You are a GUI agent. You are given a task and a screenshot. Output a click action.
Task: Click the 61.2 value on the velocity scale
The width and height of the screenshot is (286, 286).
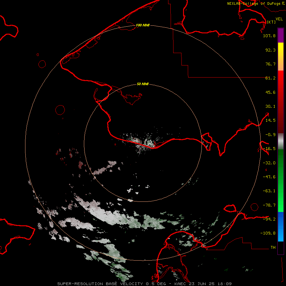[270, 78]
